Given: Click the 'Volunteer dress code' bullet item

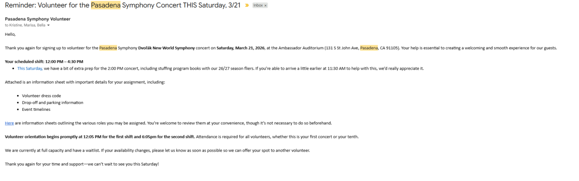Looking at the screenshot, I should [x=41, y=95].
